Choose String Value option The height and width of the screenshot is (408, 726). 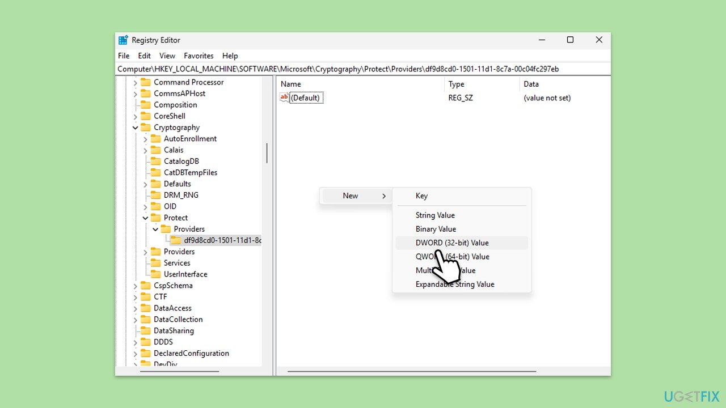461,215
